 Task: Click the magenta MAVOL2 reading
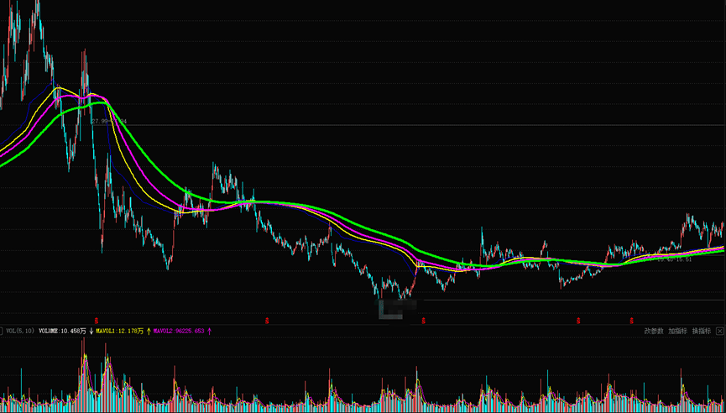179,332
